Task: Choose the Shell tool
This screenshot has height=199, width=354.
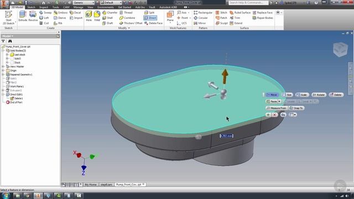Action: point(108,18)
